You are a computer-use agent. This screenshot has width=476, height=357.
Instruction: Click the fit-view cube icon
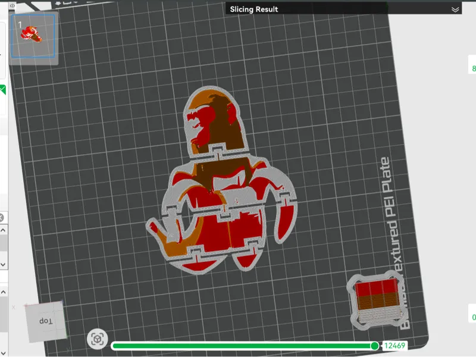(98, 339)
